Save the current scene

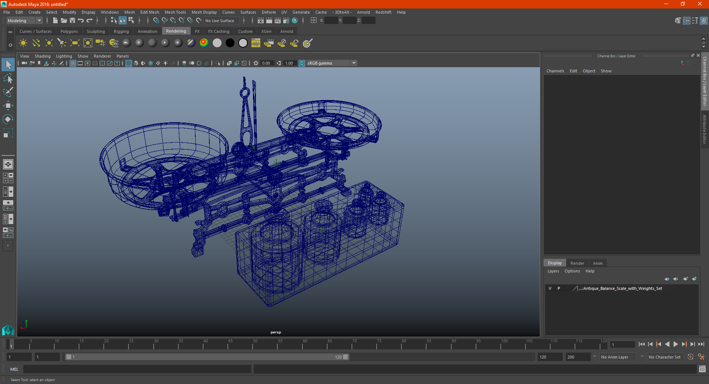(72, 21)
